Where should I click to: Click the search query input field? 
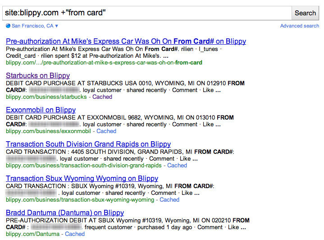[147, 13]
